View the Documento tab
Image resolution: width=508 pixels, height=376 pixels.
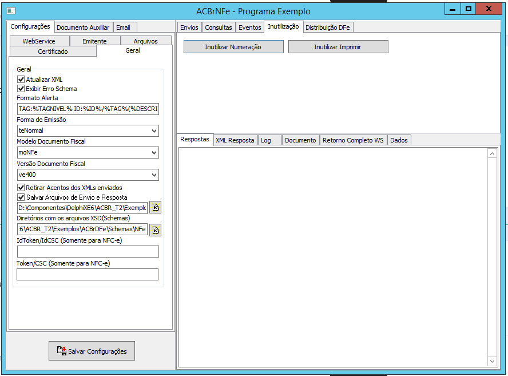point(301,140)
